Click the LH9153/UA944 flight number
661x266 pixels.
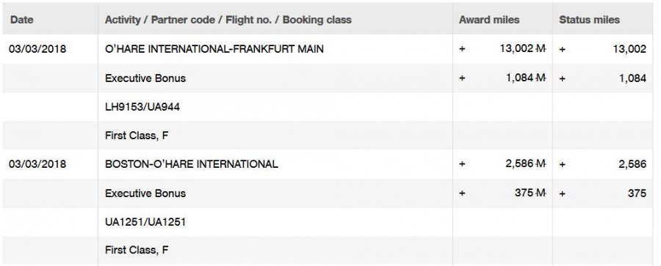click(x=142, y=107)
